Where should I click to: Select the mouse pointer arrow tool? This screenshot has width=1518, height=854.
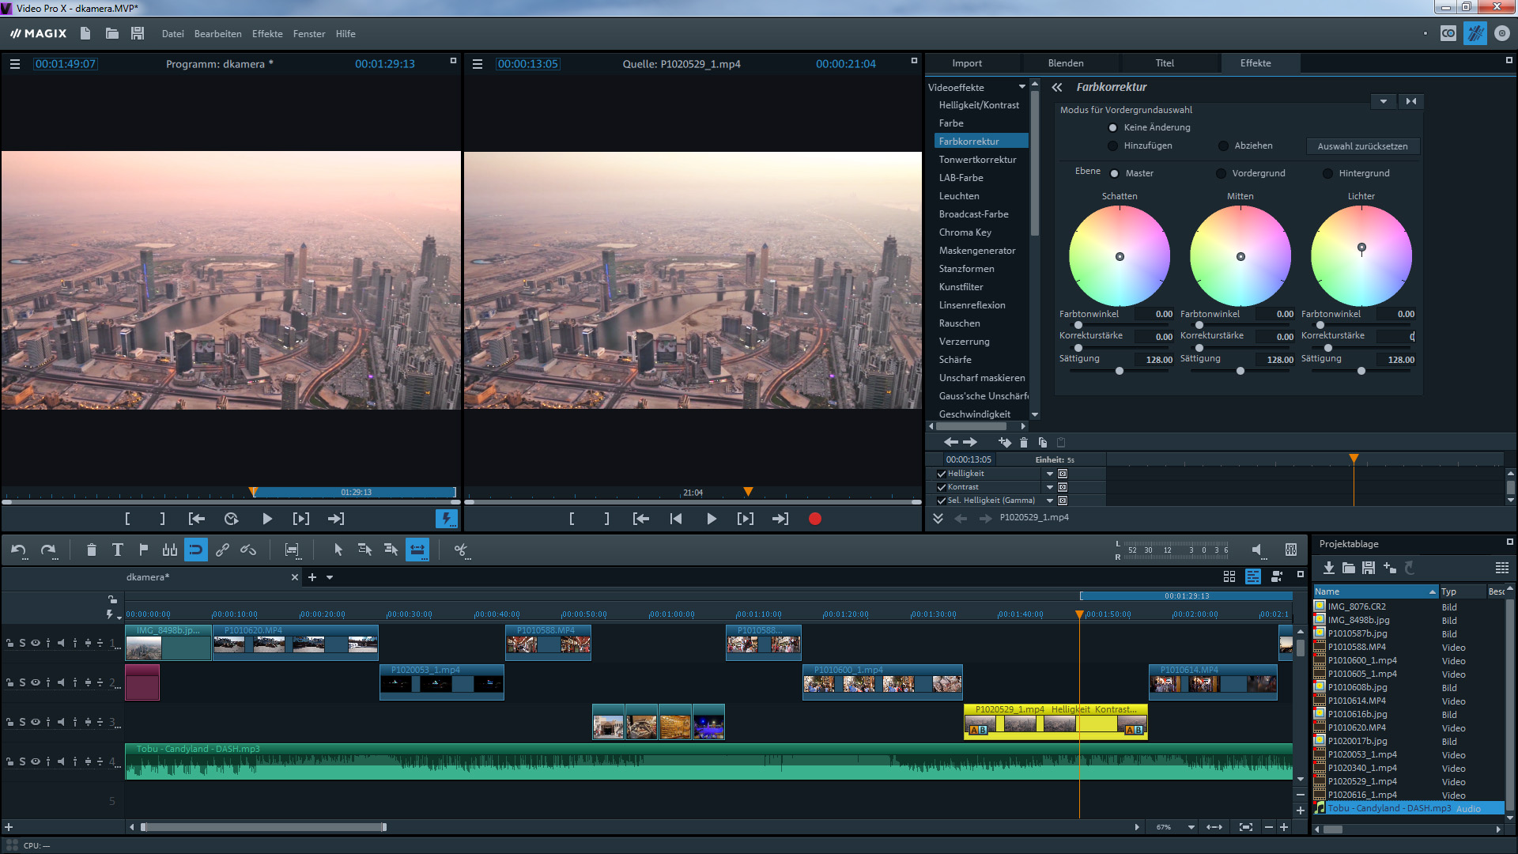click(x=338, y=550)
